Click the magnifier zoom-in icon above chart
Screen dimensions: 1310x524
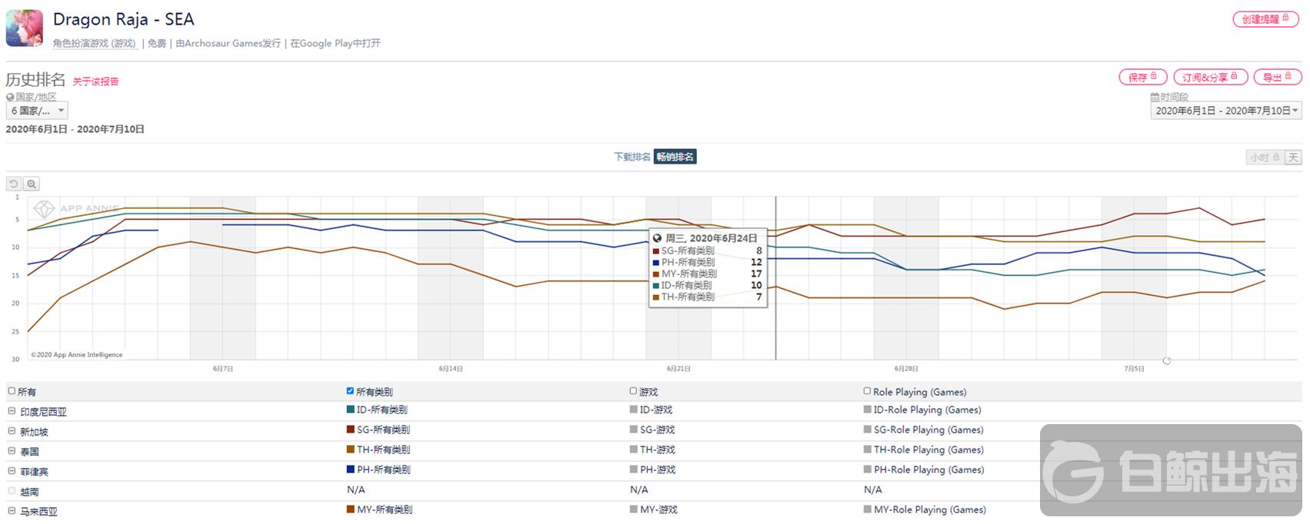point(32,184)
